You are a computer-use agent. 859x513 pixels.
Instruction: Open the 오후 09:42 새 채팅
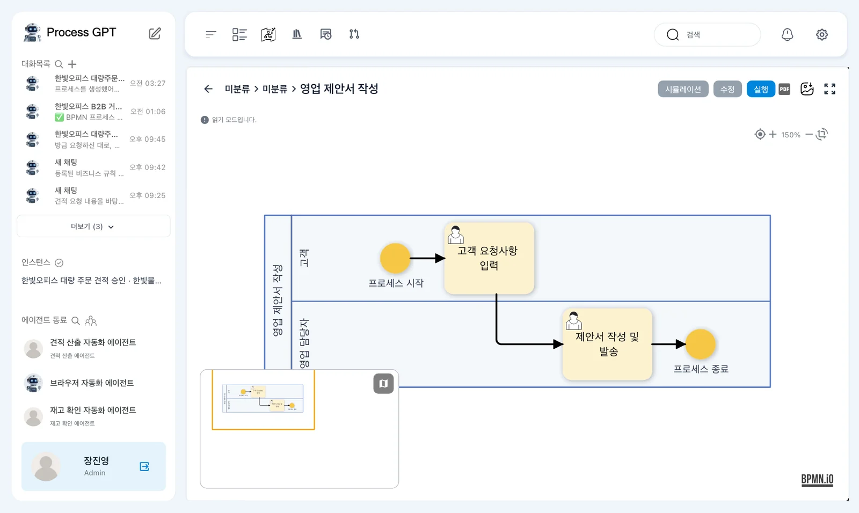coord(93,167)
